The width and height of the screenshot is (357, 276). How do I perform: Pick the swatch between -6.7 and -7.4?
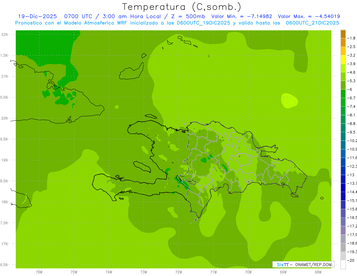[343, 102]
